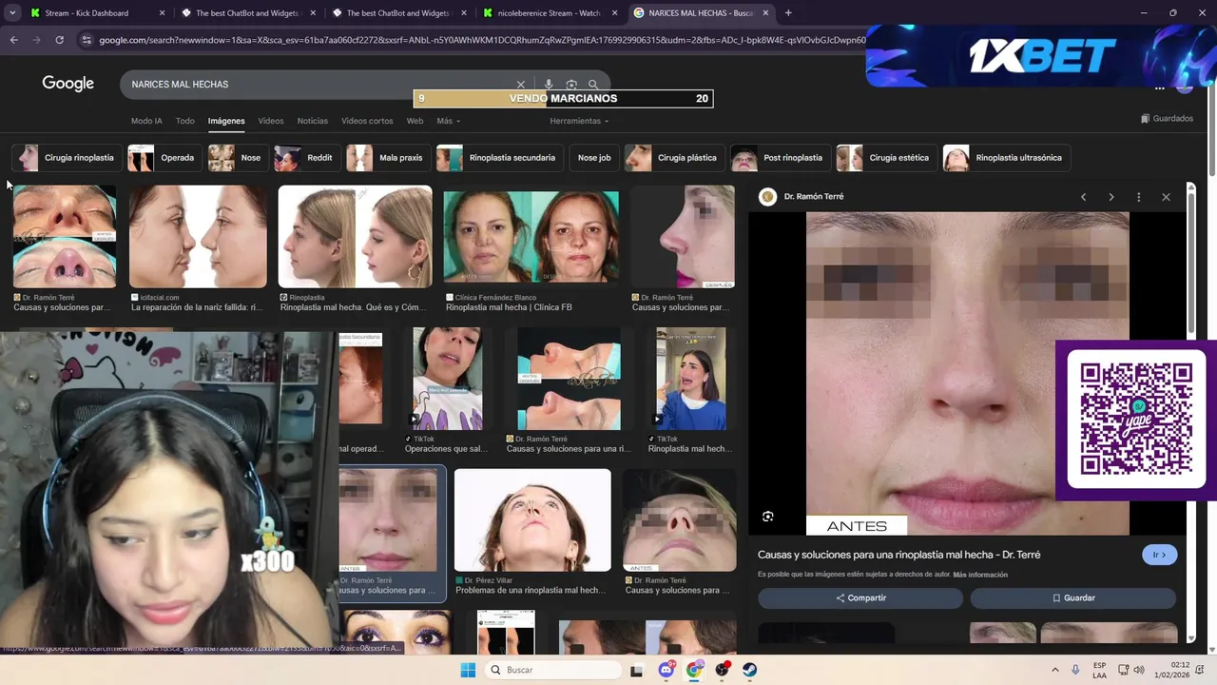1217x685 pixels.
Task: Clear the Google search box text
Action: [520, 85]
